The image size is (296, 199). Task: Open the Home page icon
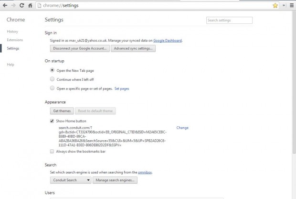tap(30, 5)
